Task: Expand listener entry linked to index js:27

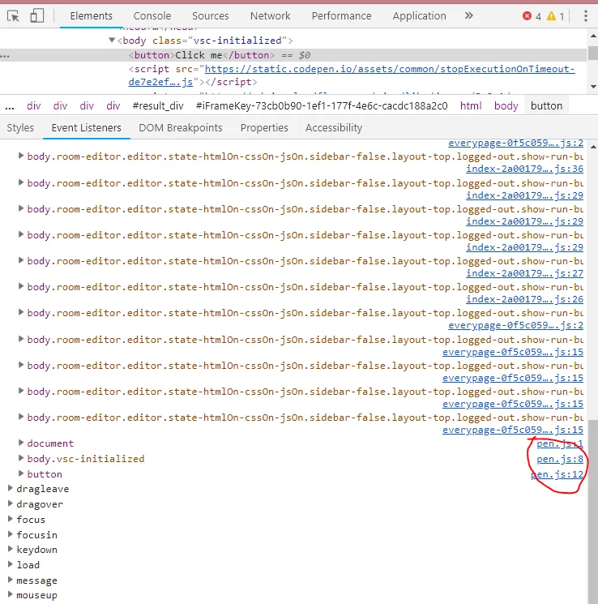Action: click(21, 260)
